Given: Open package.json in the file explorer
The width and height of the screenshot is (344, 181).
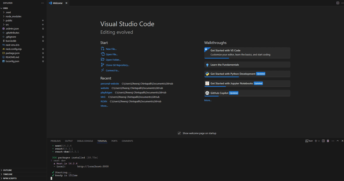Looking at the screenshot, I should click(13, 53).
